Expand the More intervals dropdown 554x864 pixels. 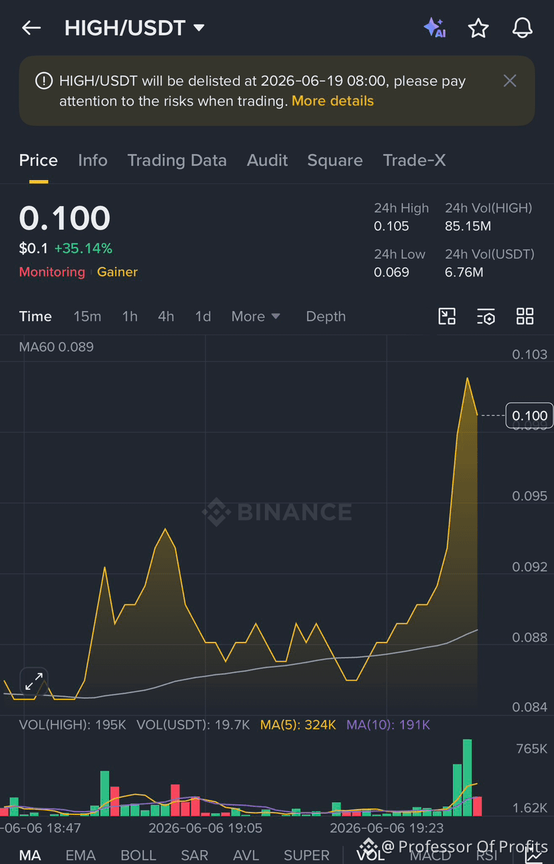256,317
